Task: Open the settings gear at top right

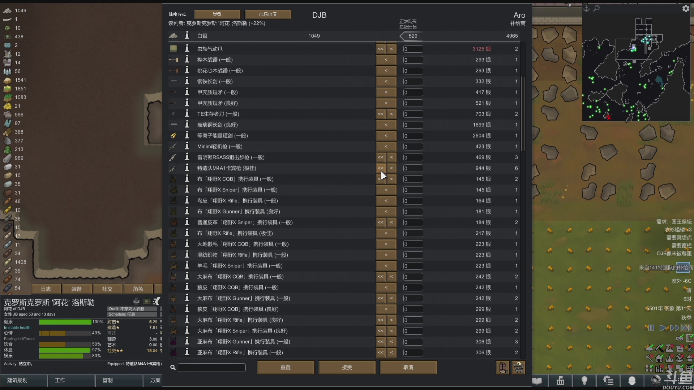Action: click(685, 9)
